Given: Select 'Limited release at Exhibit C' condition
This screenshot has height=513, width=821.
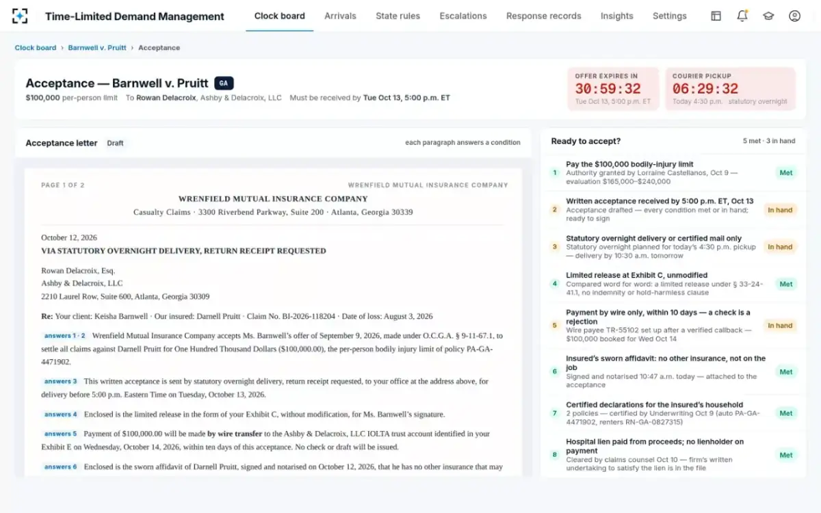Looking at the screenshot, I should click(x=673, y=284).
